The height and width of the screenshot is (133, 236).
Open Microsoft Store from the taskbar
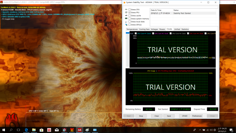pyautogui.click(x=42, y=130)
